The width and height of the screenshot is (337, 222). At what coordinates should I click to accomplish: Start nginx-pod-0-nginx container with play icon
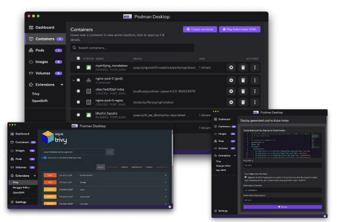(x=231, y=102)
